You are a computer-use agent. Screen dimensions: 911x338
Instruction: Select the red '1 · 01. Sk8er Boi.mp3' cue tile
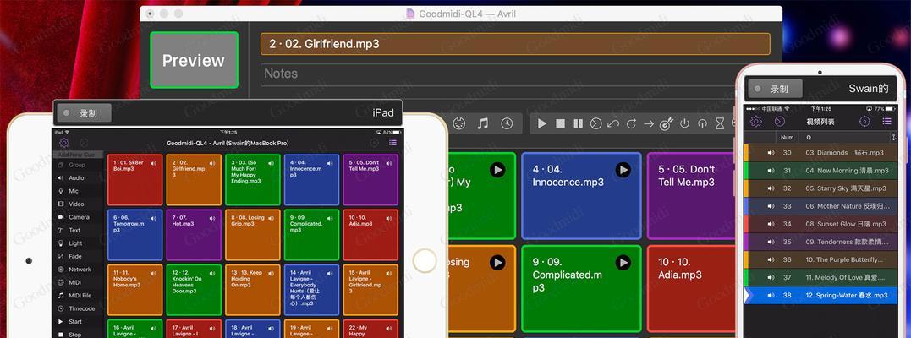135,180
